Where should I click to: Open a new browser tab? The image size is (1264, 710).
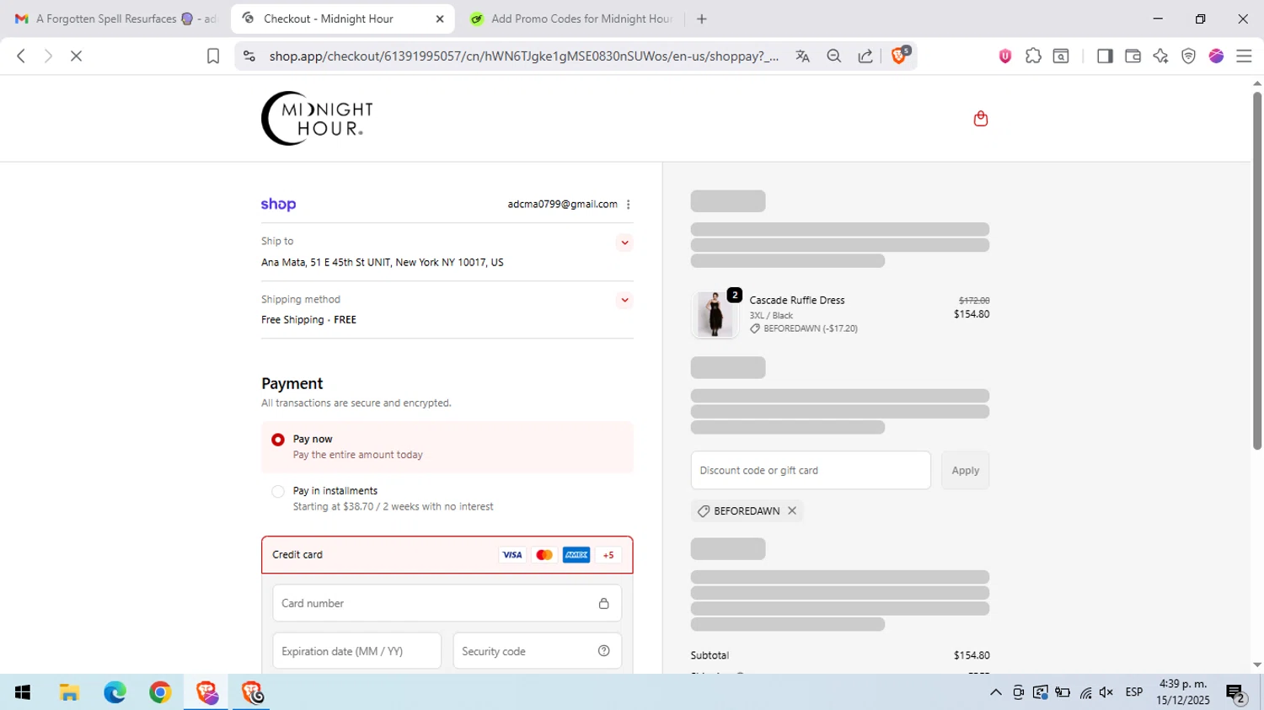click(701, 19)
